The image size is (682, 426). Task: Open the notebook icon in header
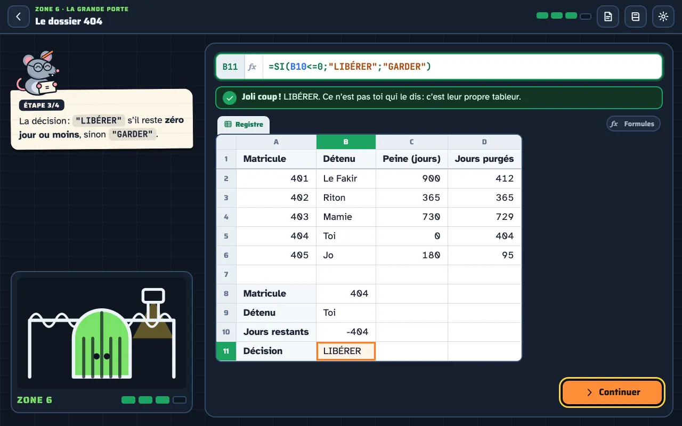tap(636, 17)
